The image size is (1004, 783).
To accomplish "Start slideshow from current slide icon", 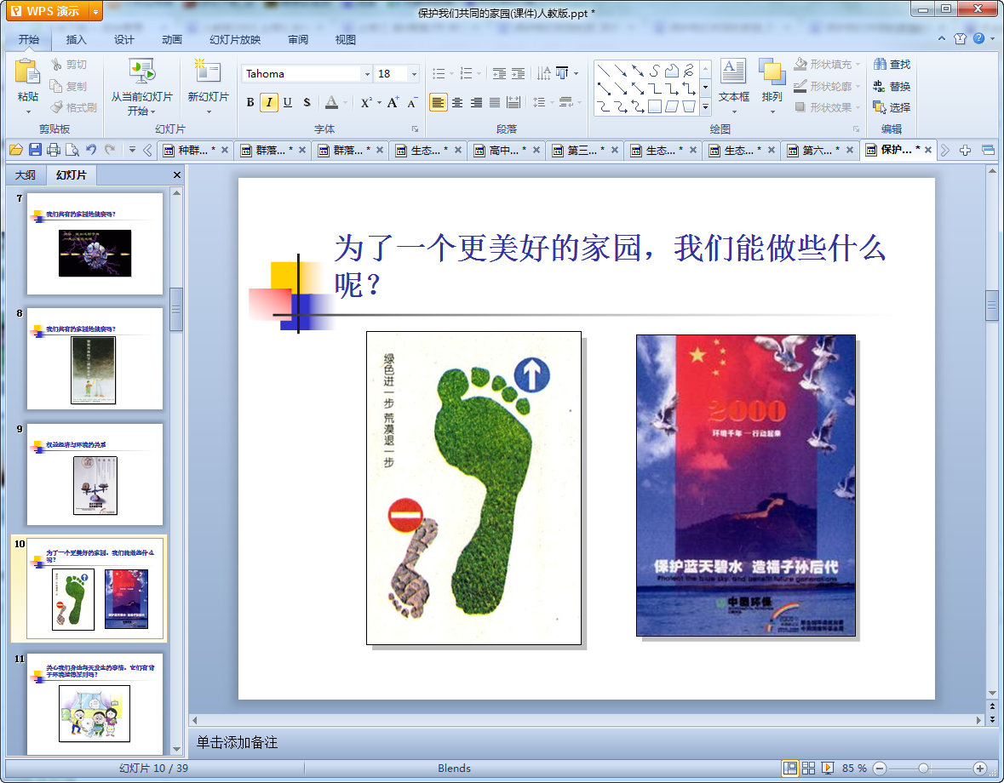I will [x=142, y=71].
